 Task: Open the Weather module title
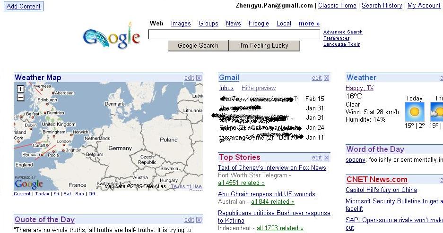click(361, 78)
